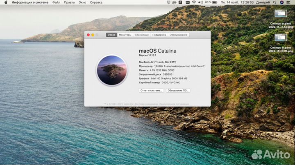The image size is (295, 165).
Task: Minimize the About This Mac window
Action: pyautogui.click(x=93, y=35)
